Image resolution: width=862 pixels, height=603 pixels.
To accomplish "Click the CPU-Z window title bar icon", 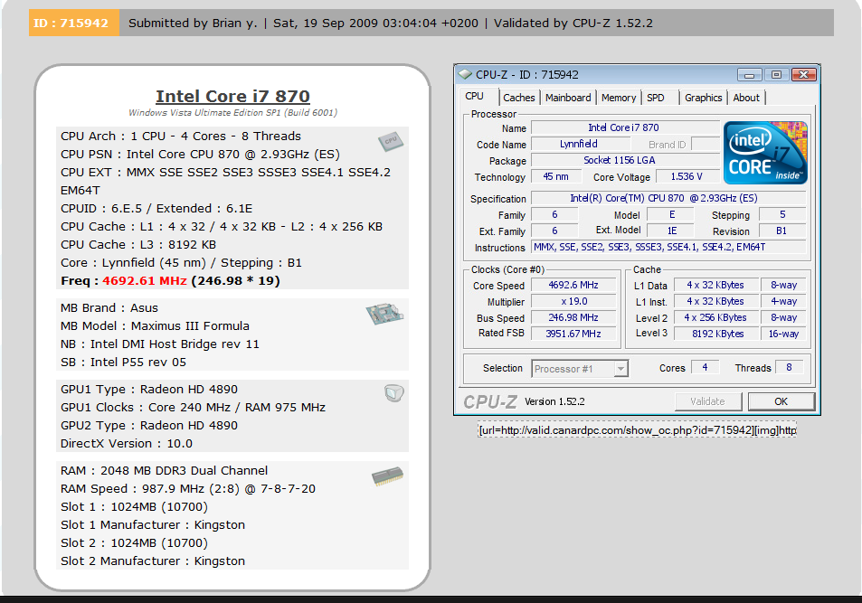I will point(465,74).
